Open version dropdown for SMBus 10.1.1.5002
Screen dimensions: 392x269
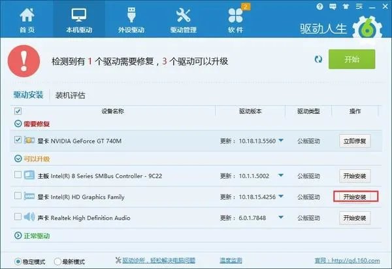click(281, 175)
